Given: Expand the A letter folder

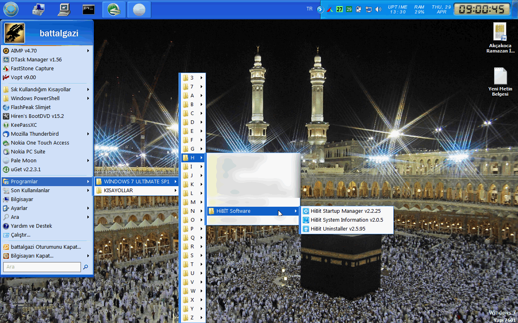Looking at the screenshot, I should point(193,96).
